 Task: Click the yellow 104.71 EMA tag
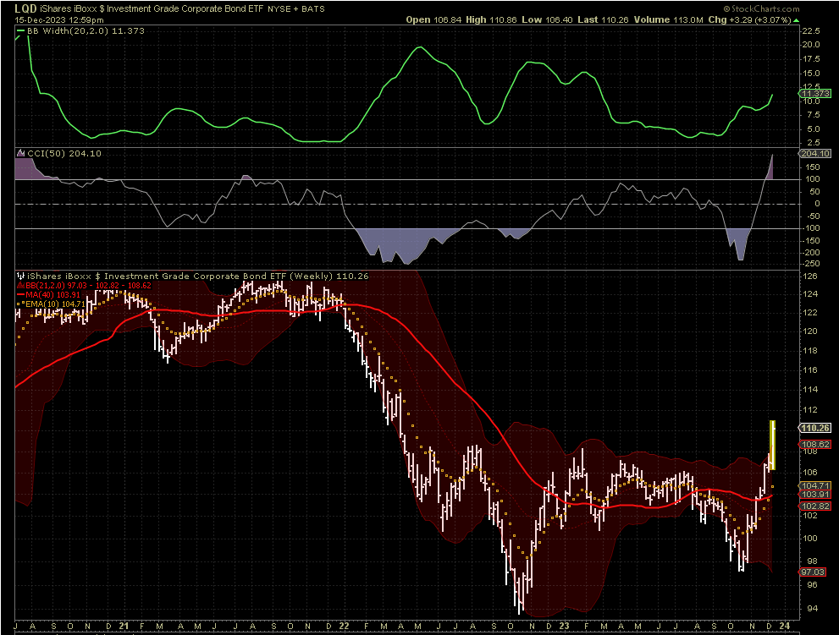815,486
